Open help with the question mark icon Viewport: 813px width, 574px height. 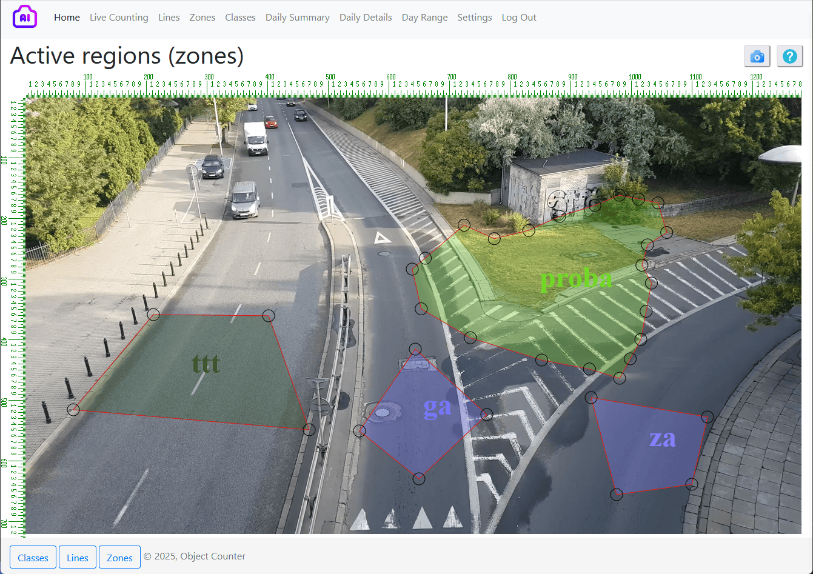pos(789,56)
